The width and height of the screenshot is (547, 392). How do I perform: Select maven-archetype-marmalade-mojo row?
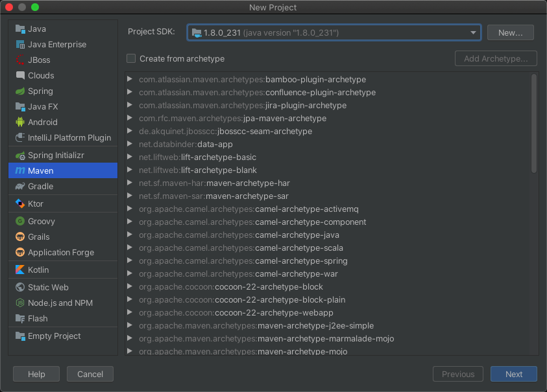coord(328,338)
